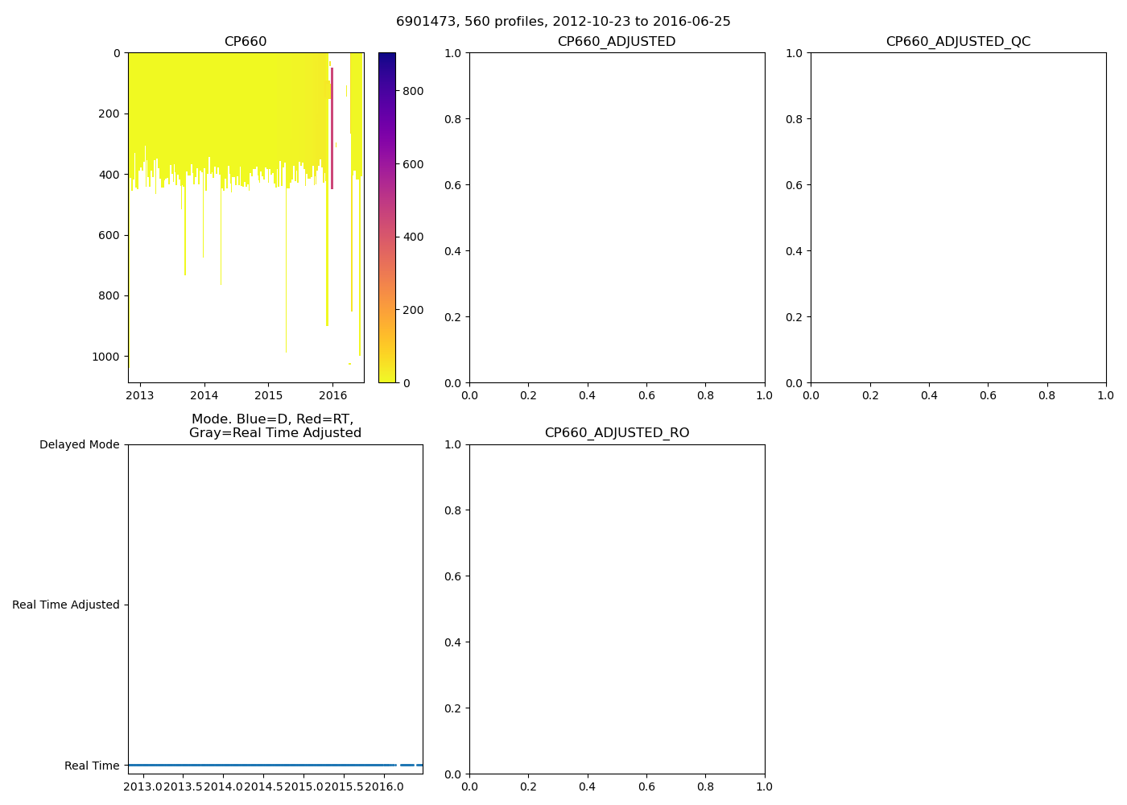This screenshot has width=1127, height=805.
Task: Click the colorbar tick label 600
Action: (413, 164)
